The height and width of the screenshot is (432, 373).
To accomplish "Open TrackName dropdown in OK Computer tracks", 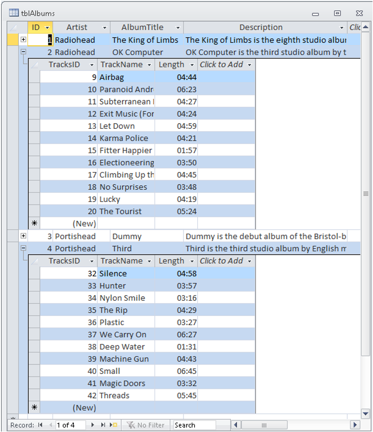I will click(149, 65).
